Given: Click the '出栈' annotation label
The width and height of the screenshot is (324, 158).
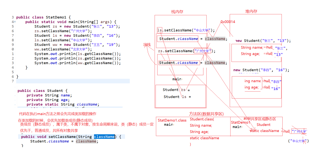Looking at the screenshot, I should click(147, 45).
